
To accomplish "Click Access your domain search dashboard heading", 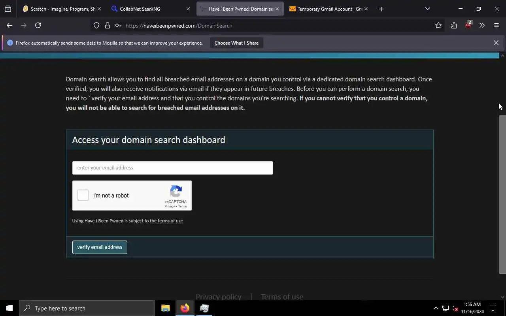I will [149, 140].
